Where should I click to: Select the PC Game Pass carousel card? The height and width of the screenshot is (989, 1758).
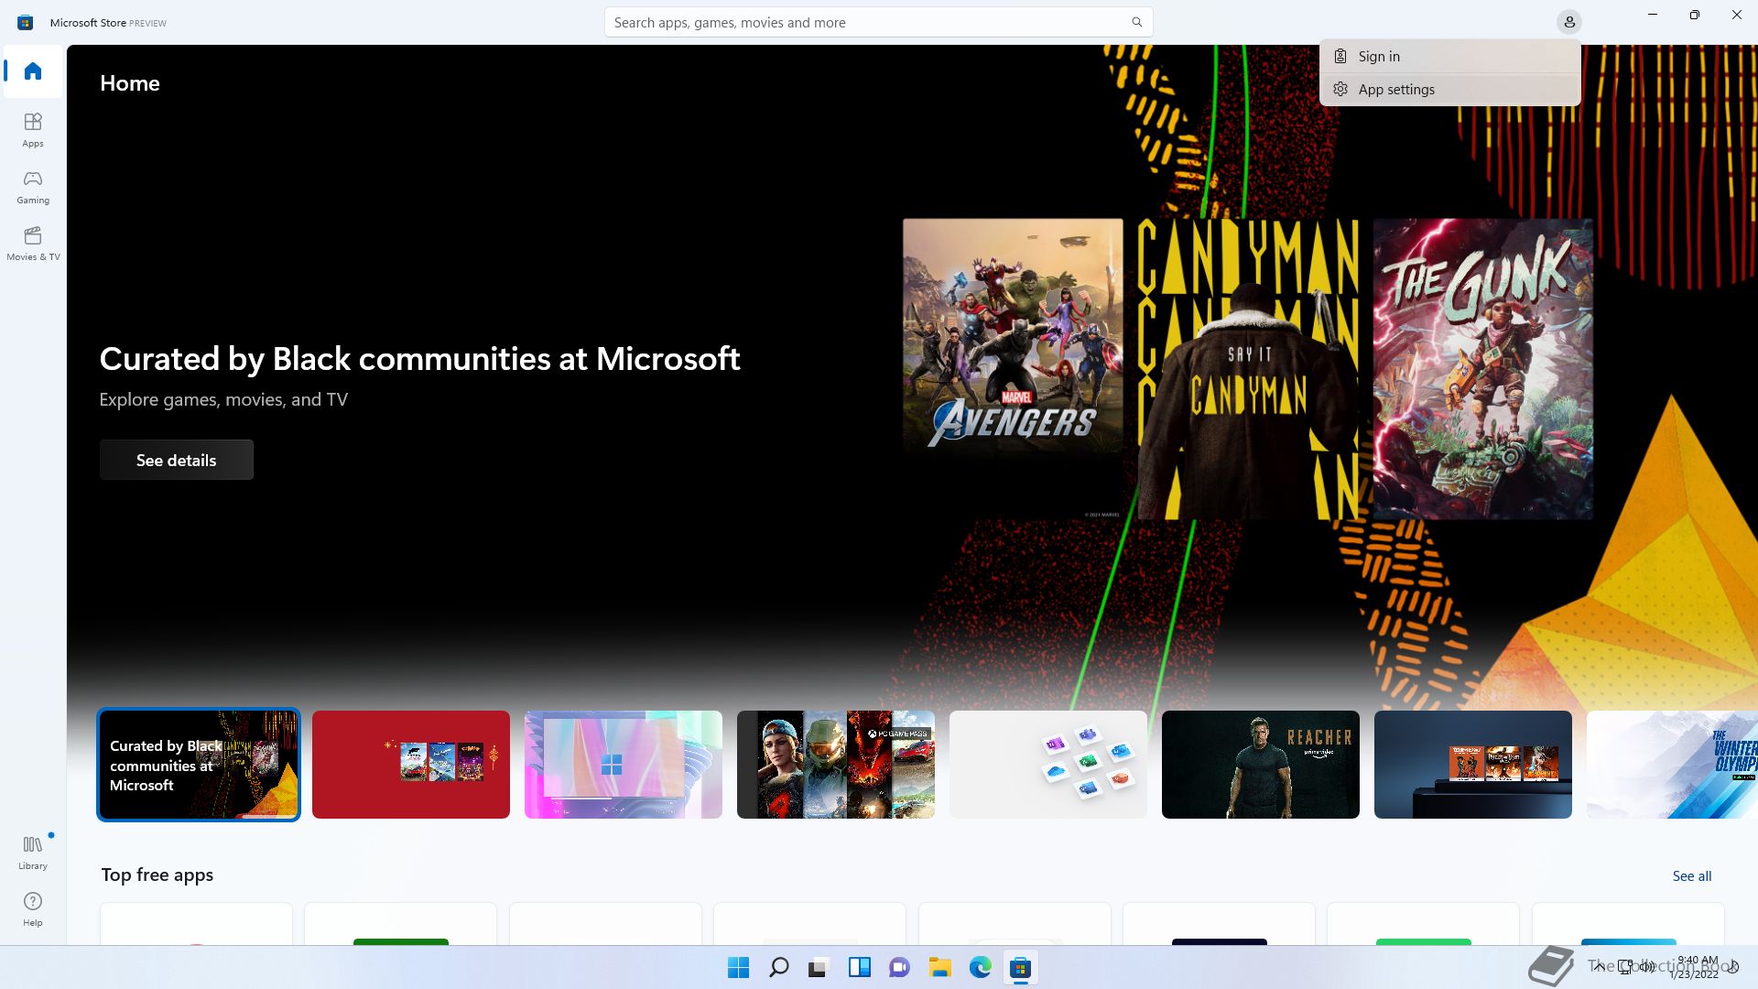836,765
